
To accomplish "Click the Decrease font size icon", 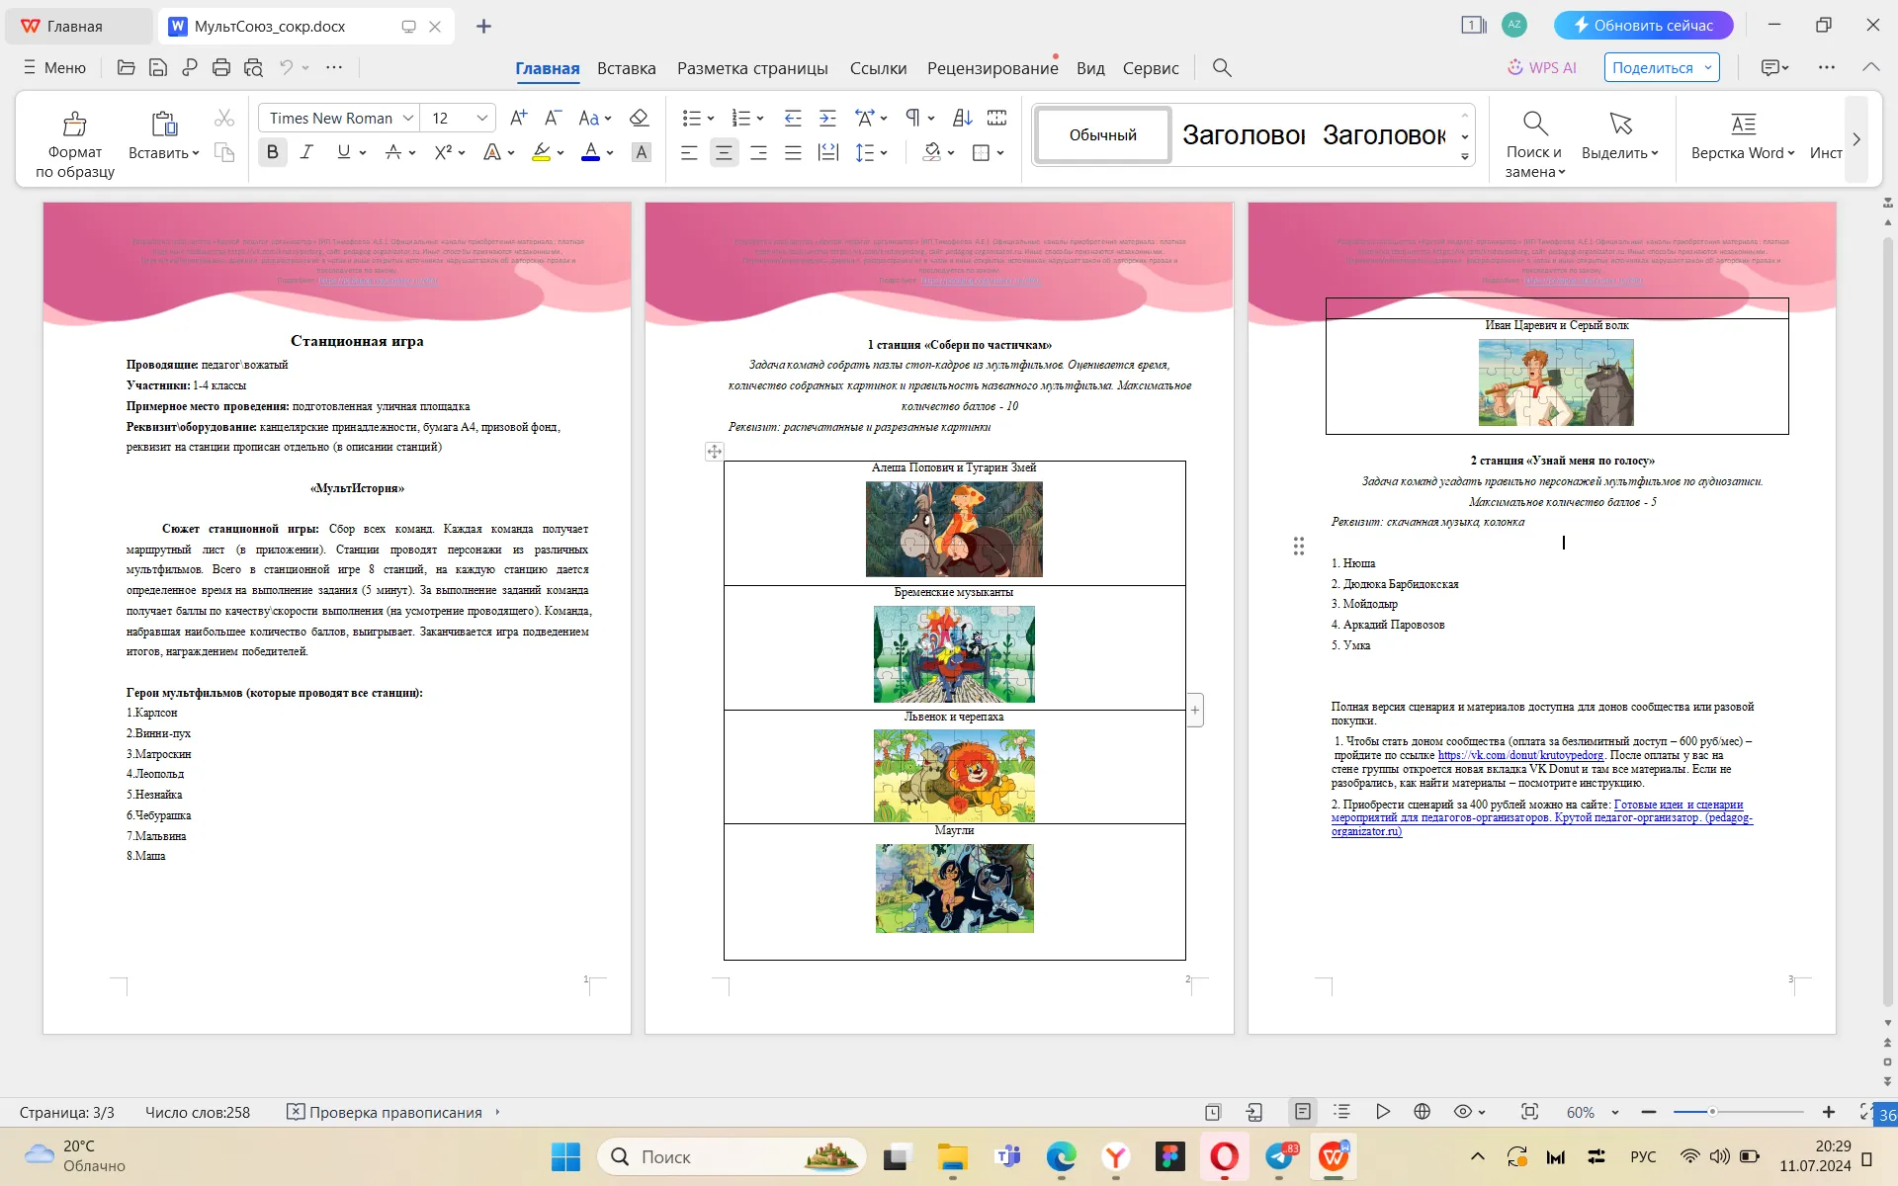I will [x=554, y=118].
